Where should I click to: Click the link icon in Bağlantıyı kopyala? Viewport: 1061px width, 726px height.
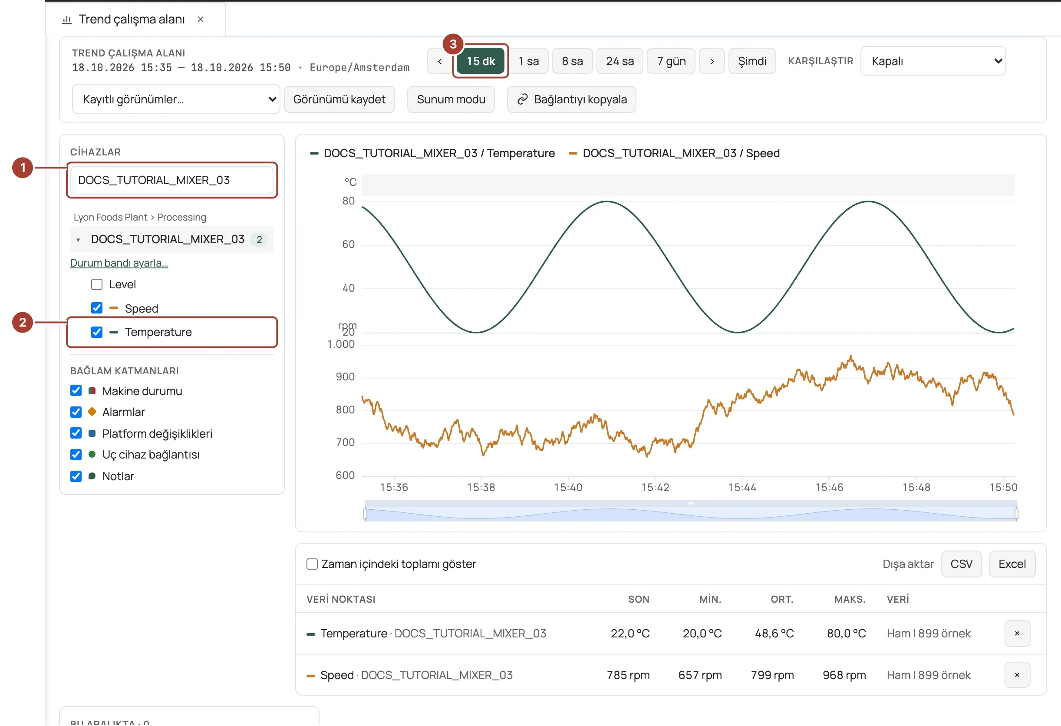pyautogui.click(x=523, y=99)
